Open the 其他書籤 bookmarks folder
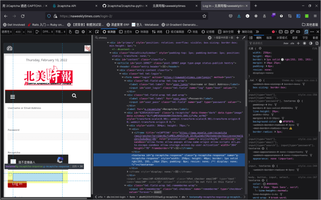This screenshot has width=321, height=200. [310, 25]
